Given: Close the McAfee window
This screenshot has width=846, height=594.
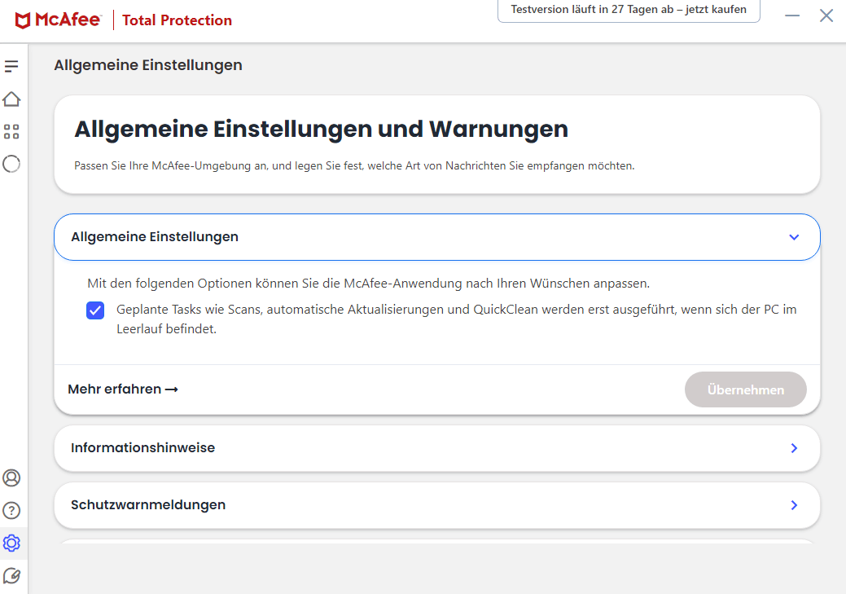Looking at the screenshot, I should click(x=826, y=15).
